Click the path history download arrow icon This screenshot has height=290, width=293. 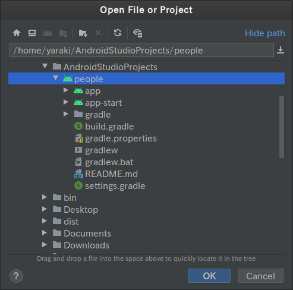[x=281, y=50]
